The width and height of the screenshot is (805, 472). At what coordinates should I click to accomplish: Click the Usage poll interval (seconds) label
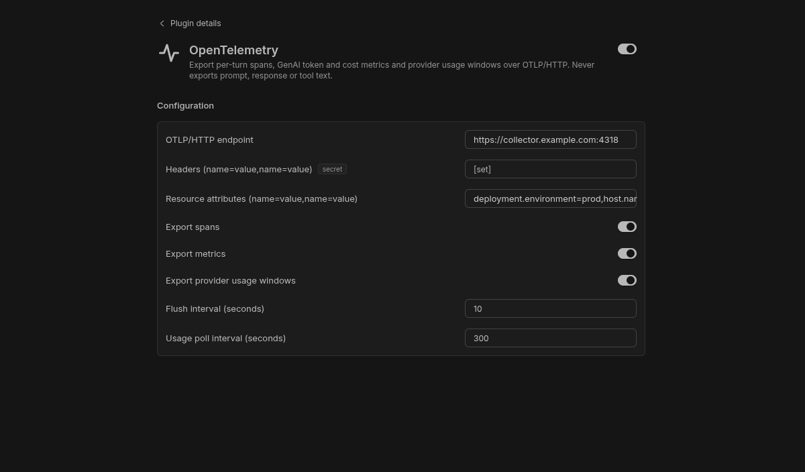[225, 338]
